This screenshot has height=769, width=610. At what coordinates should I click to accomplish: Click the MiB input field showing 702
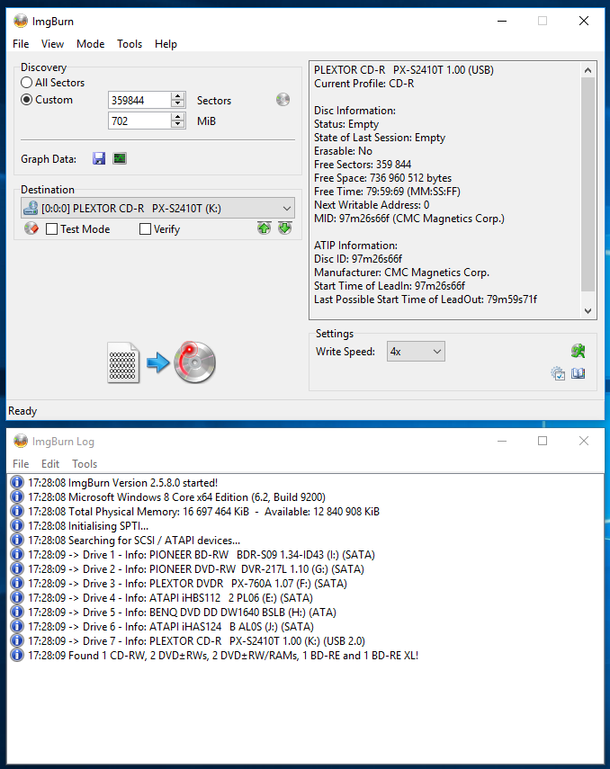(x=139, y=121)
